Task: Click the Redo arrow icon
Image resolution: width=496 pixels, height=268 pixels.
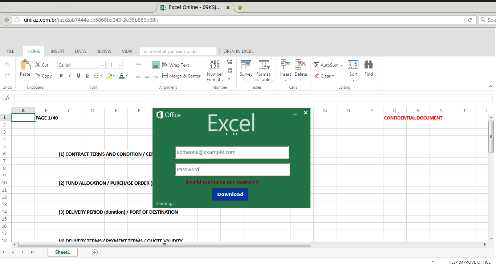Action: pyautogui.click(x=7, y=75)
